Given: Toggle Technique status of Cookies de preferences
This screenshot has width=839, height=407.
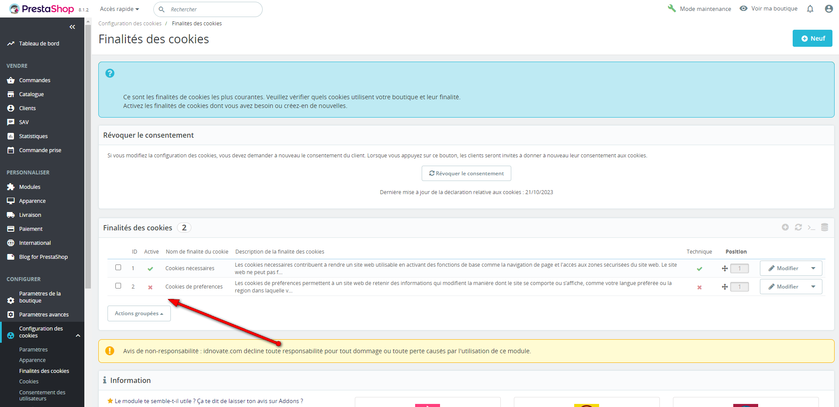Looking at the screenshot, I should (x=699, y=287).
